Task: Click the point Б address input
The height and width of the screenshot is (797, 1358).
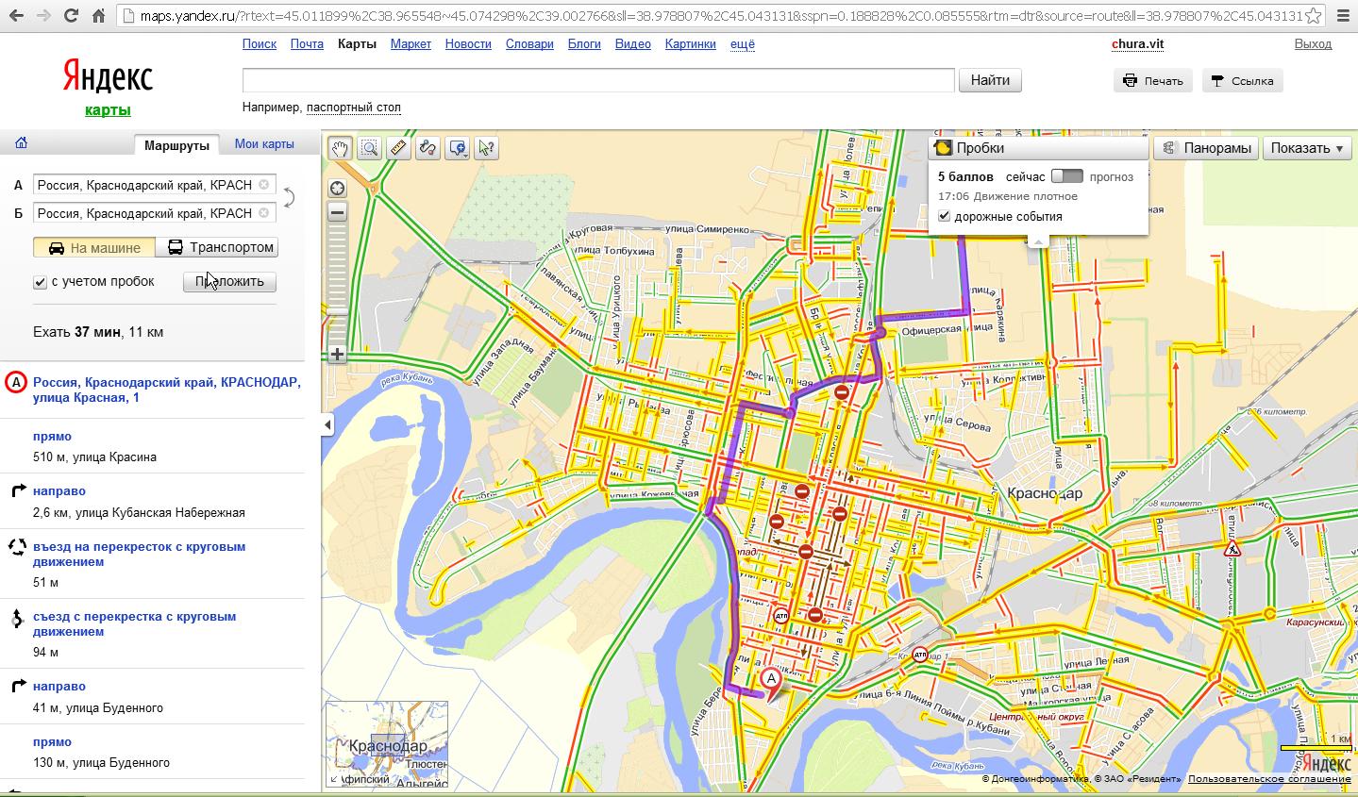Action: click(144, 213)
